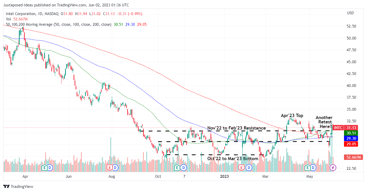Click the dividend D marker between 2023 and Mar

[249, 168]
